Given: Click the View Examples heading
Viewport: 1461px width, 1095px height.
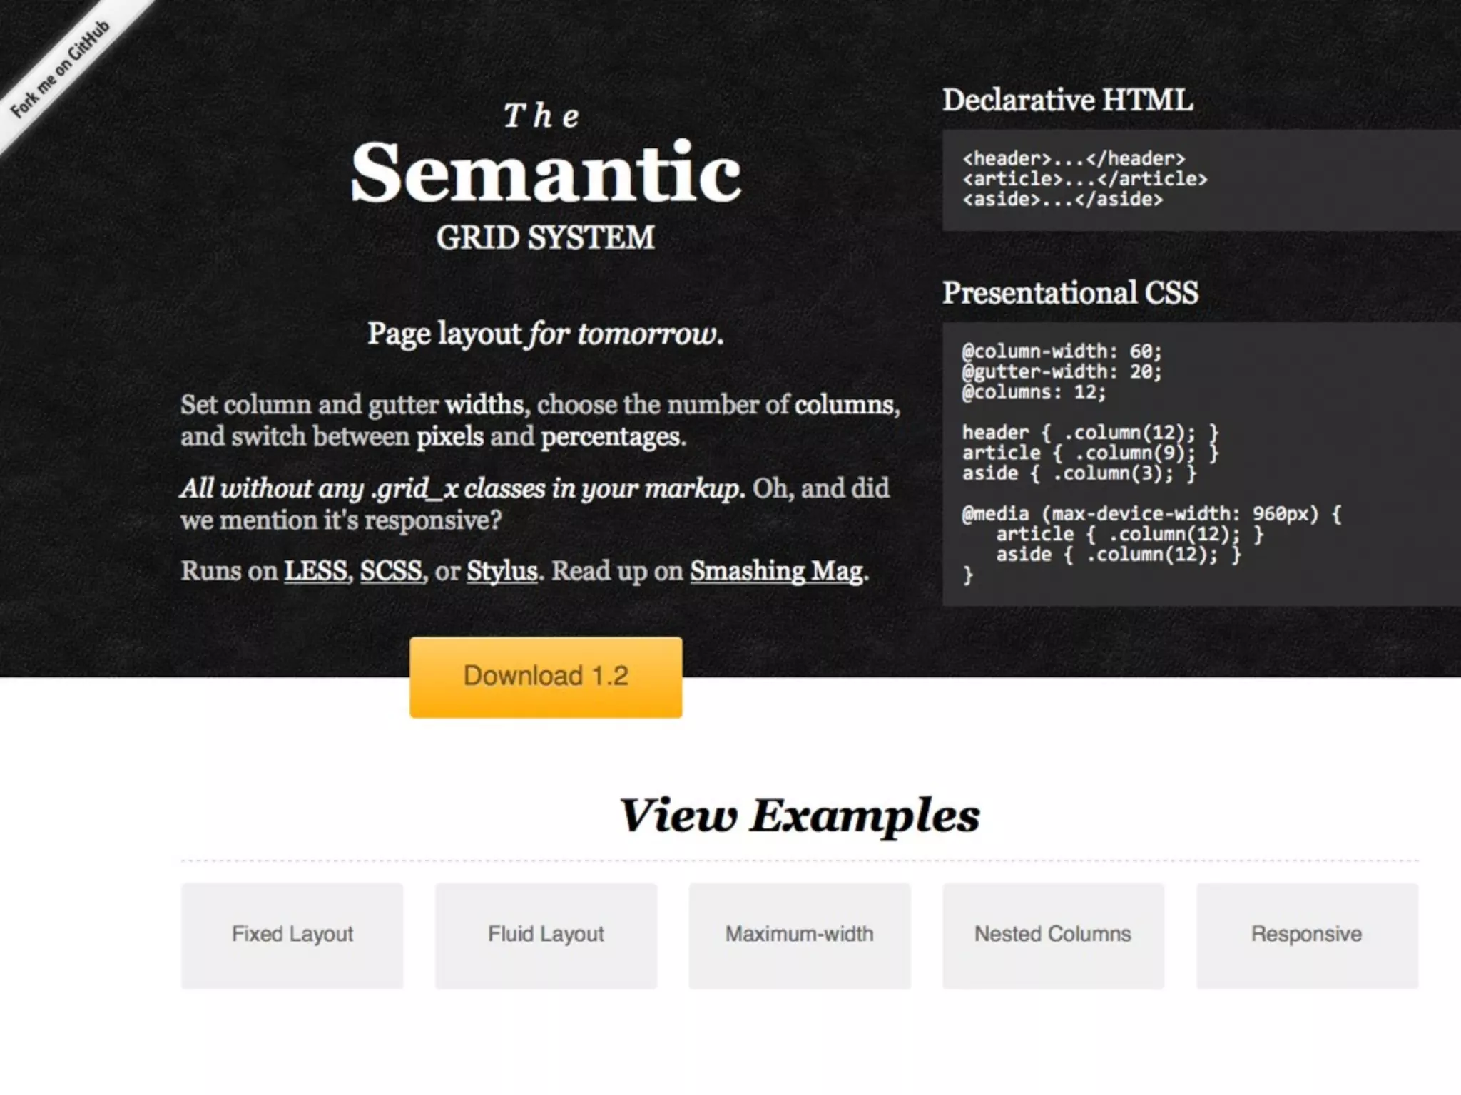Looking at the screenshot, I should tap(799, 815).
